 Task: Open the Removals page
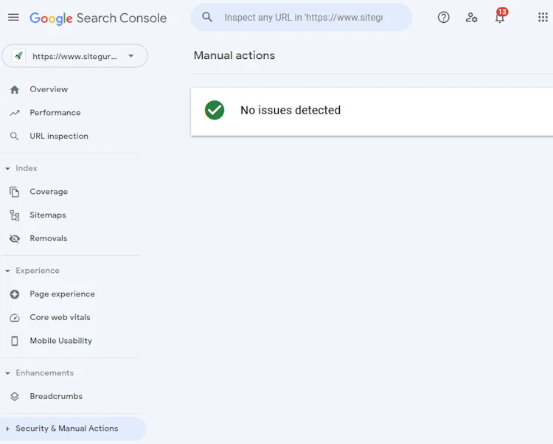point(49,238)
